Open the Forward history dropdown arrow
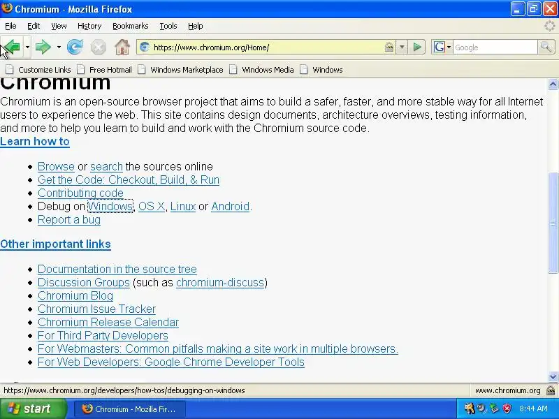The image size is (559, 419). (x=59, y=47)
